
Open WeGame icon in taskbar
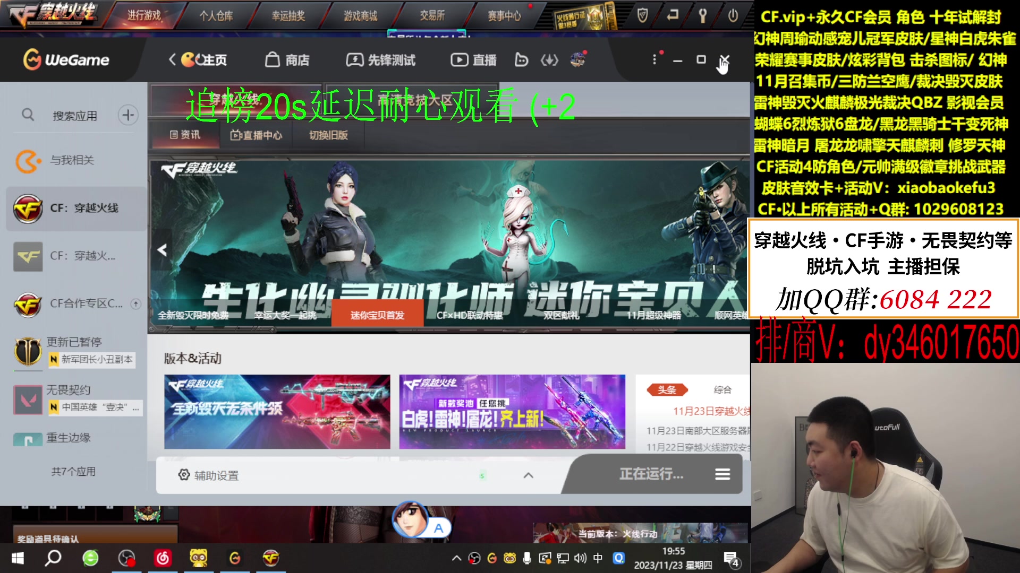(235, 558)
